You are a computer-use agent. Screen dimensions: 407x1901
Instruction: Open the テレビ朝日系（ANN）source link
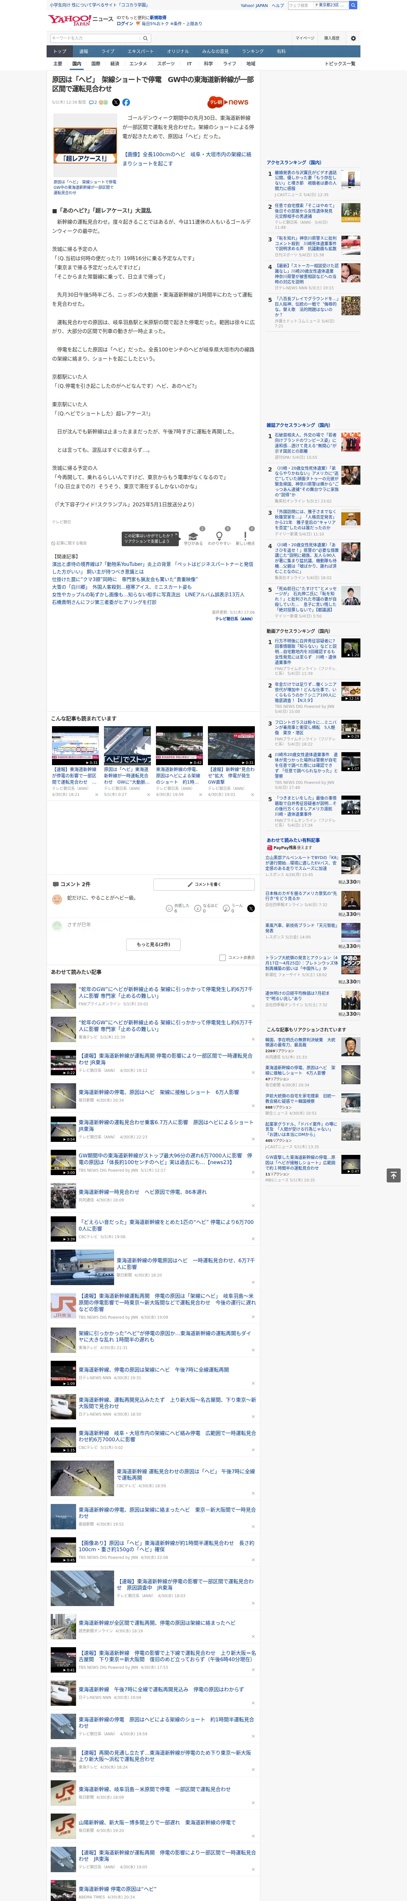(235, 618)
